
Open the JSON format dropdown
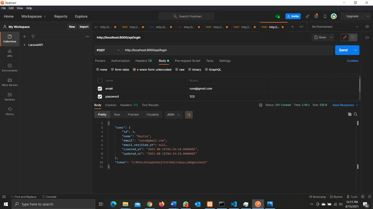click(x=173, y=114)
